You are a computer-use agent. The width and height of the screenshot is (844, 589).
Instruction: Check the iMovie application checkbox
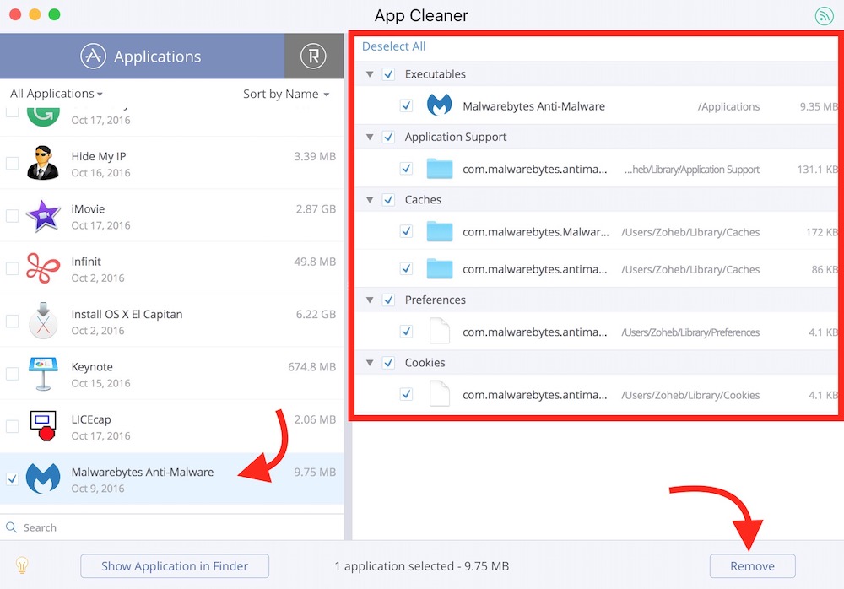tap(13, 216)
